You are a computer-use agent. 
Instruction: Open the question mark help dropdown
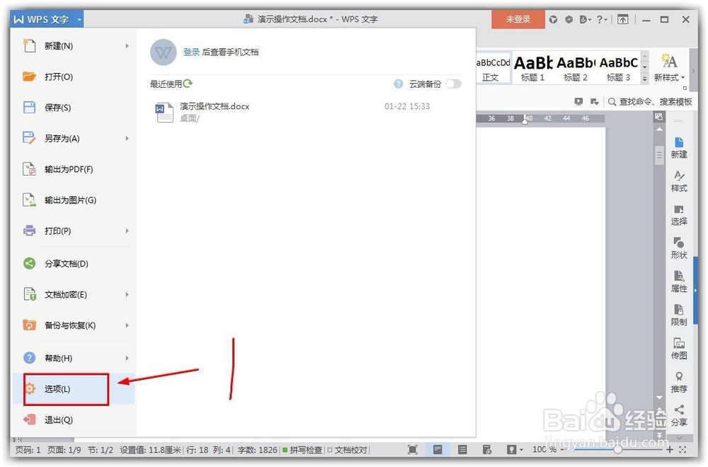(601, 19)
